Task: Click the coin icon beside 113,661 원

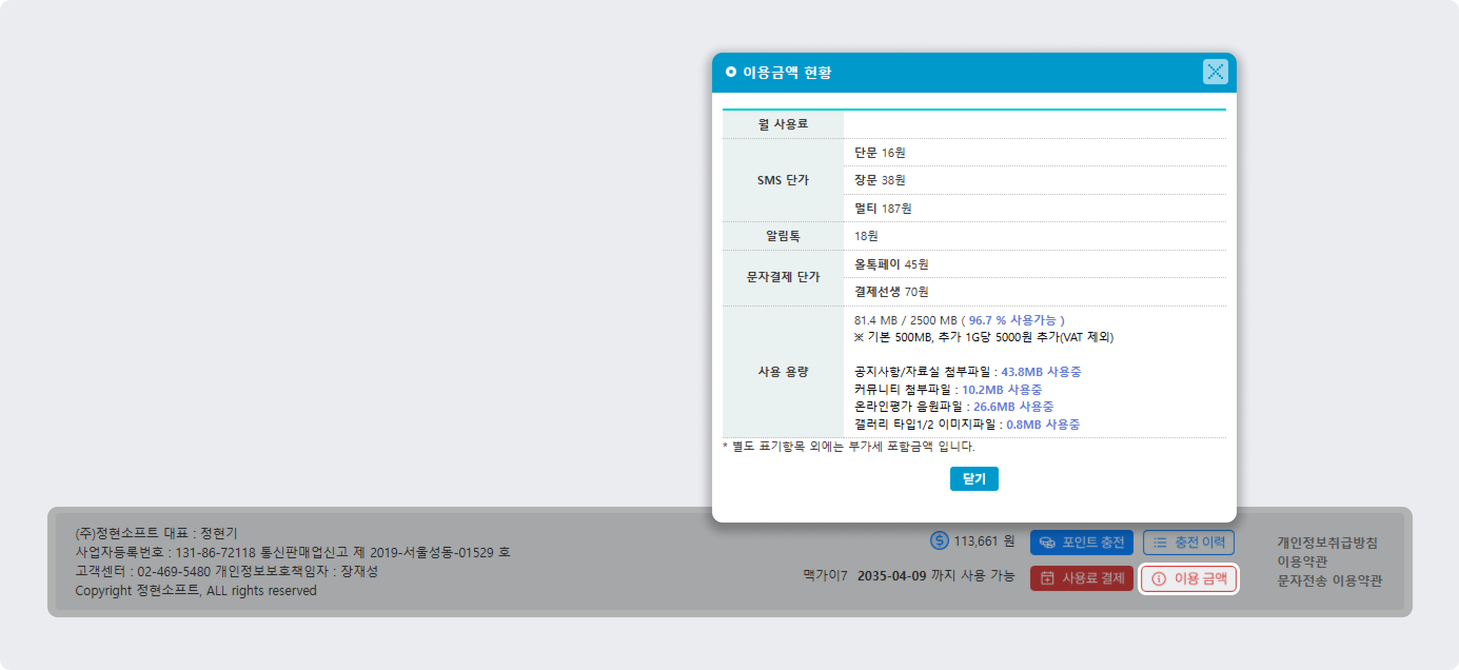Action: pyautogui.click(x=939, y=540)
